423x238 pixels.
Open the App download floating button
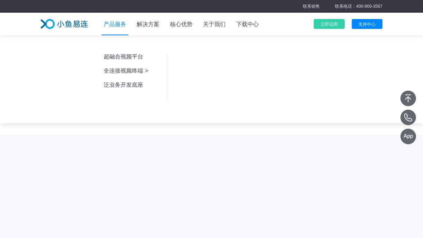click(x=408, y=136)
